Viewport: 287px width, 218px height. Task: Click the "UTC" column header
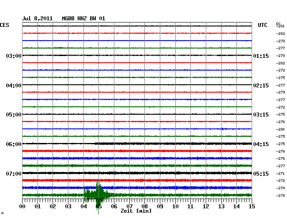click(x=263, y=25)
